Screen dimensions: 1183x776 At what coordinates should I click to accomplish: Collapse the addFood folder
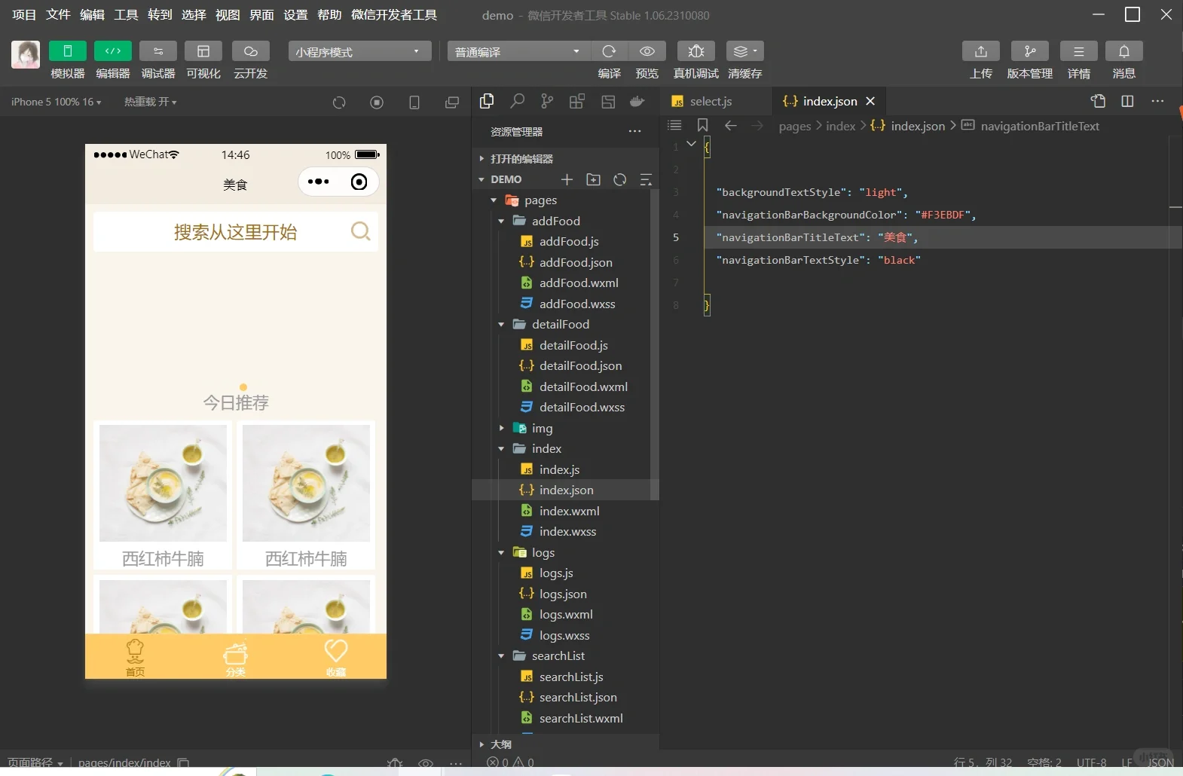502,221
